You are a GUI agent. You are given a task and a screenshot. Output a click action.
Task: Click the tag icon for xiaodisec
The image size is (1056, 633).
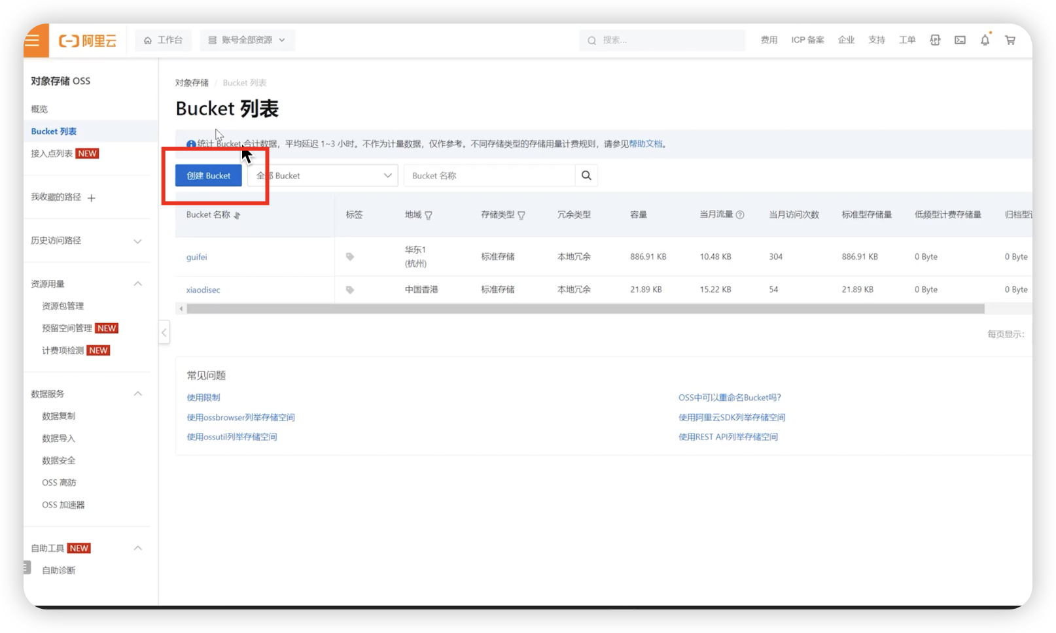click(x=350, y=290)
